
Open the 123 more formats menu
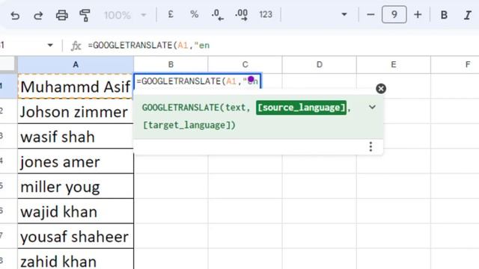click(x=266, y=14)
